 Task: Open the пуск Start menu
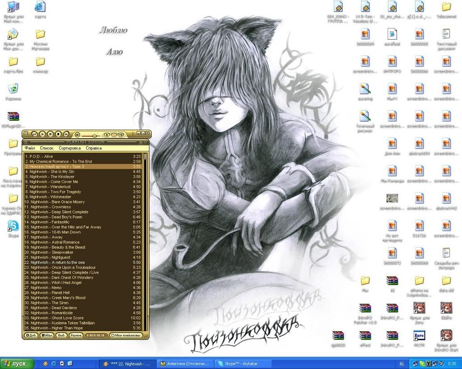click(x=17, y=364)
